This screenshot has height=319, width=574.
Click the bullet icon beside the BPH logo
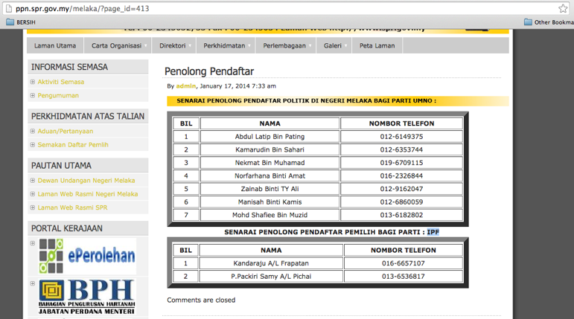(33, 283)
